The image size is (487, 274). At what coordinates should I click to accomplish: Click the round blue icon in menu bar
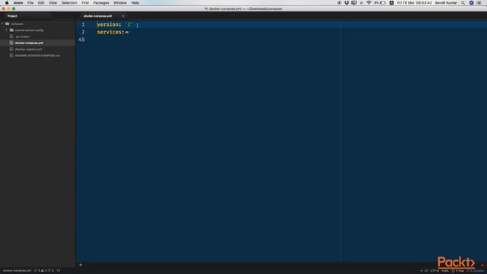click(x=471, y=3)
